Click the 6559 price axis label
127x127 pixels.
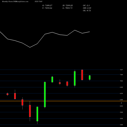[x=121, y=93]
